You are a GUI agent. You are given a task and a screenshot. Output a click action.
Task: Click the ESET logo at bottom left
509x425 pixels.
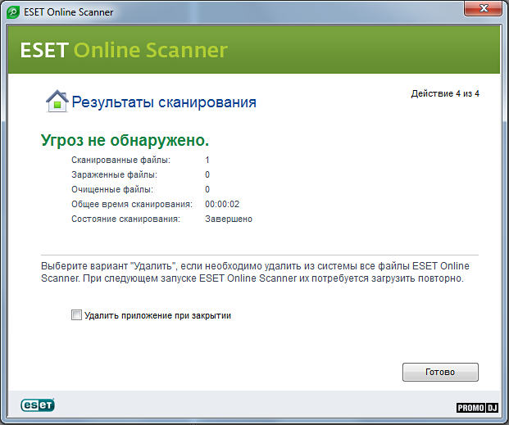pos(38,405)
